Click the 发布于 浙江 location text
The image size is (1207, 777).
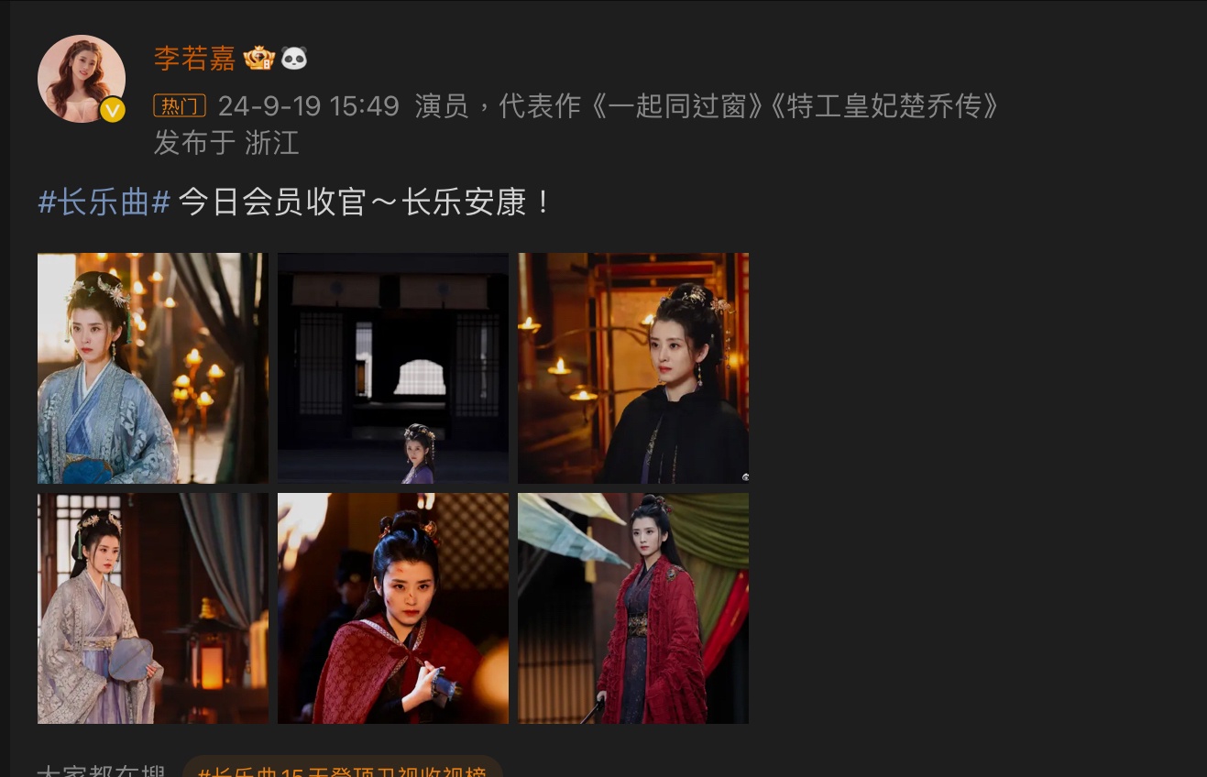point(226,143)
